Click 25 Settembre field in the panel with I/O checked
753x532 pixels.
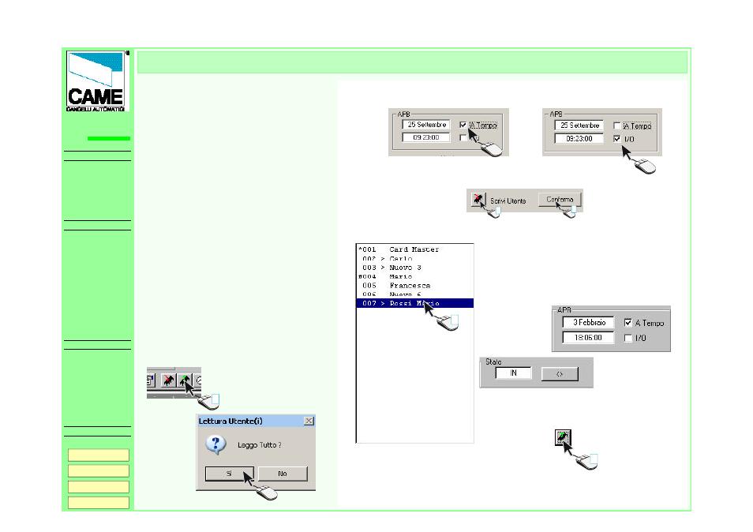[579, 126]
